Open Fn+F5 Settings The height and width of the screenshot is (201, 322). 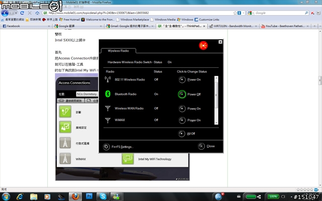[x=106, y=147]
